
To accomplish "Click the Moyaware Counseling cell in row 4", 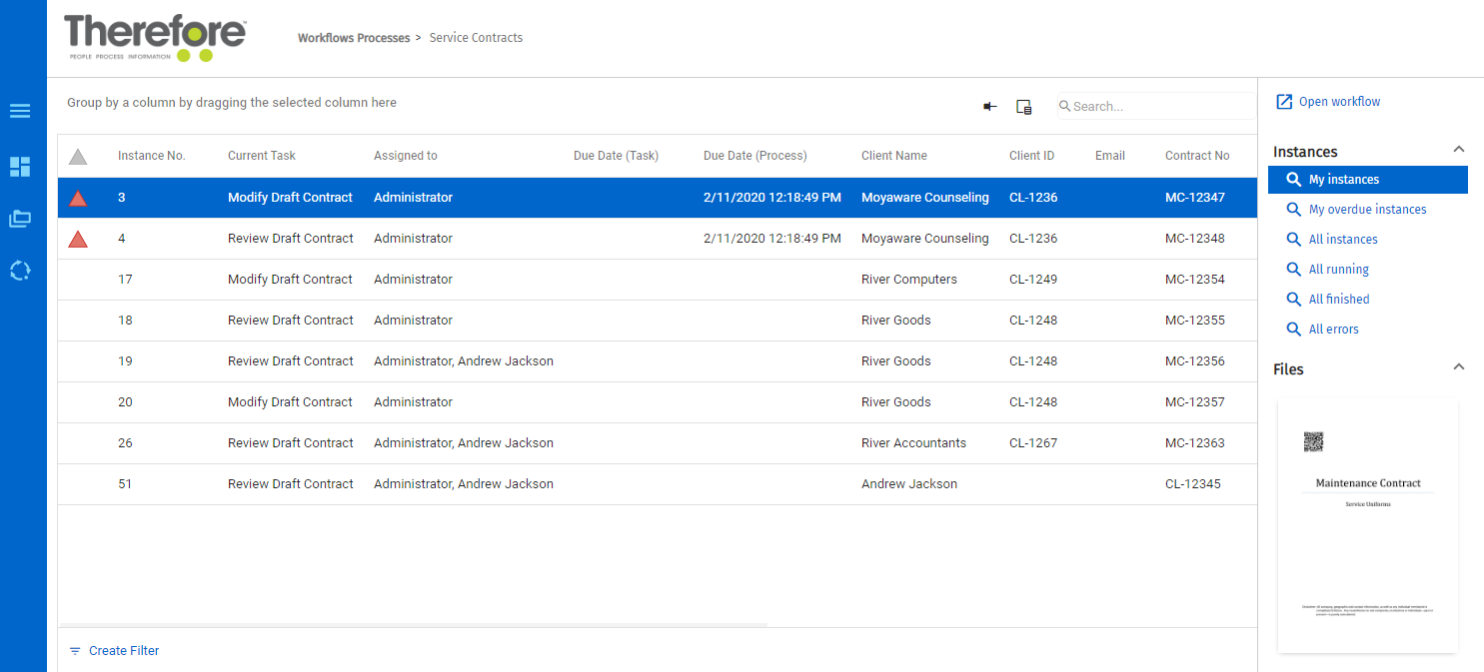I will click(925, 239).
